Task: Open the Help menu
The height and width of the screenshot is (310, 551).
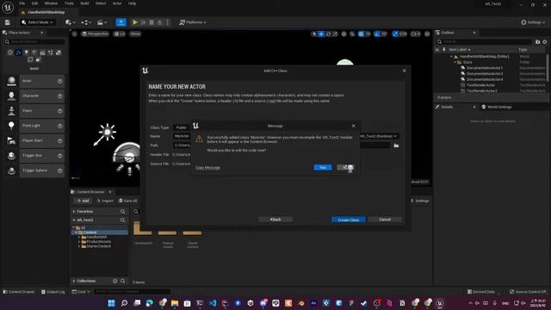Action: tap(132, 3)
